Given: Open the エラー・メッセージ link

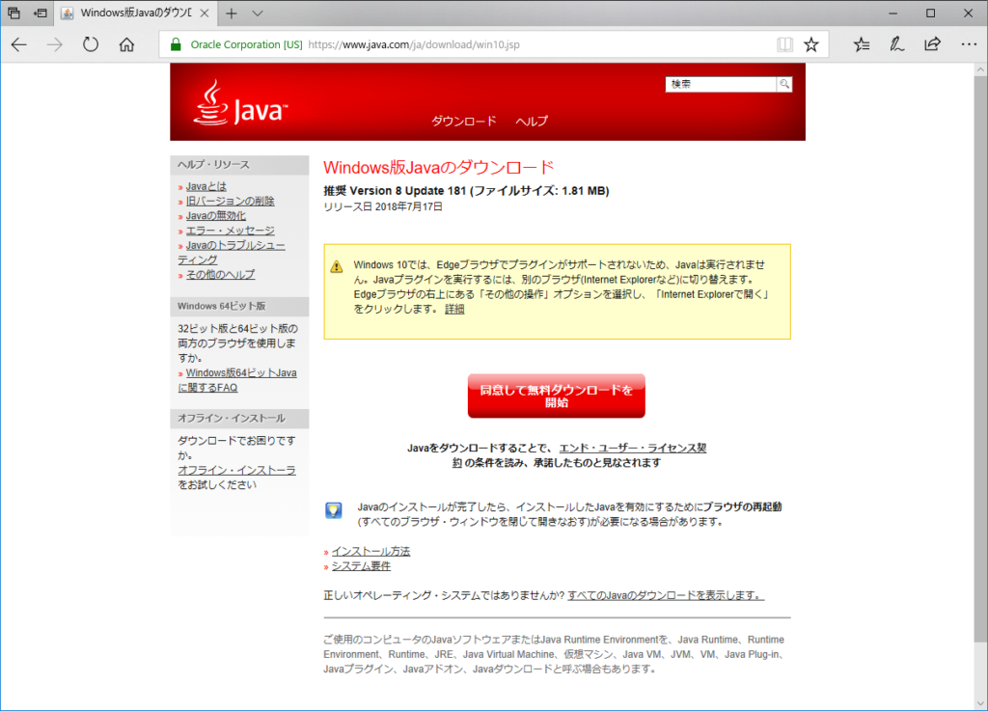Looking at the screenshot, I should tap(230, 231).
